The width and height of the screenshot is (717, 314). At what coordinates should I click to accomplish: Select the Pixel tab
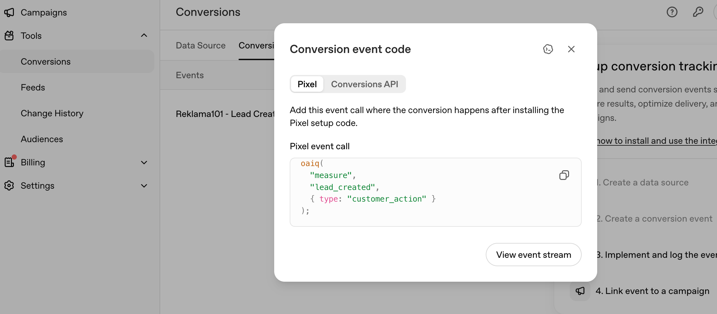307,84
